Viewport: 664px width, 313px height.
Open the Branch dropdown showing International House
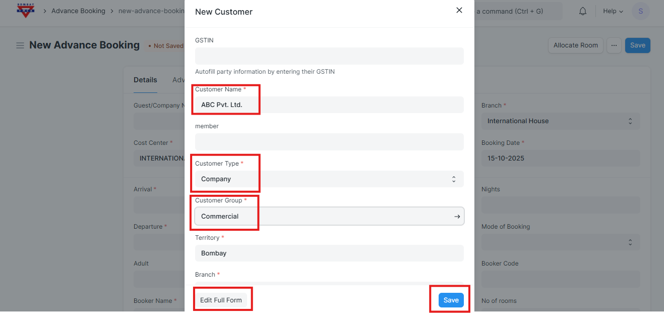pyautogui.click(x=560, y=121)
